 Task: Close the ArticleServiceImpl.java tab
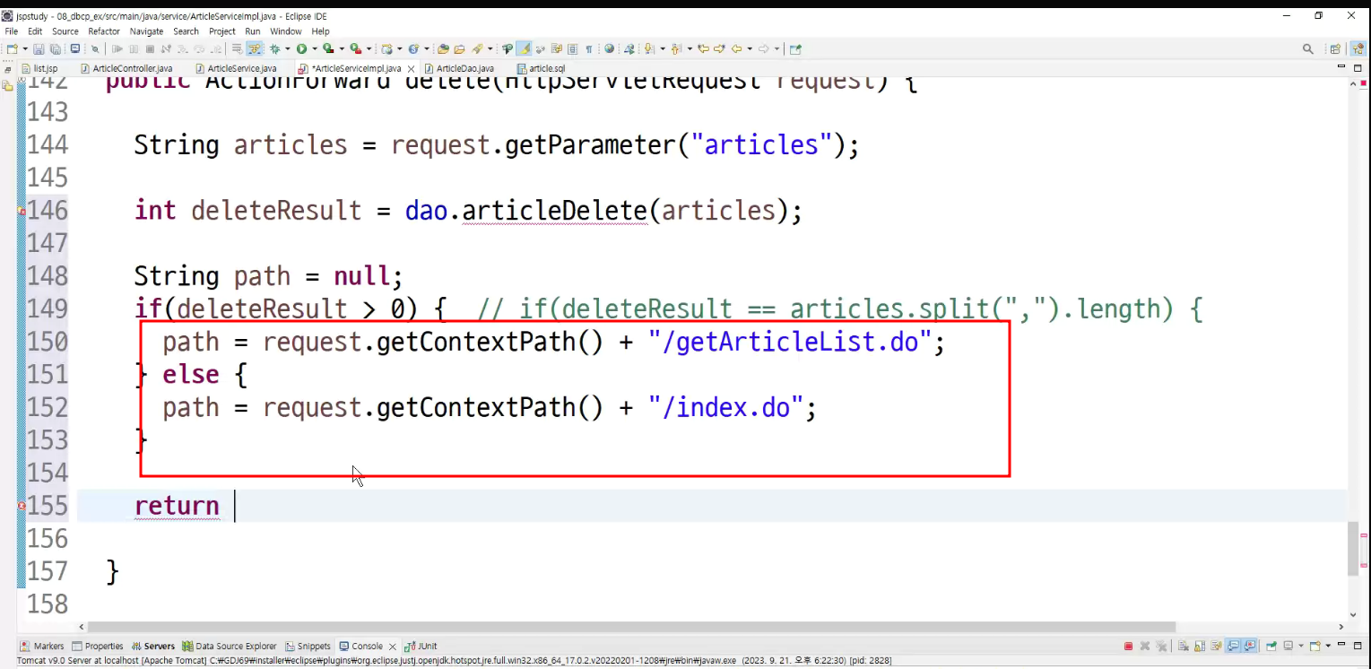pyautogui.click(x=412, y=69)
